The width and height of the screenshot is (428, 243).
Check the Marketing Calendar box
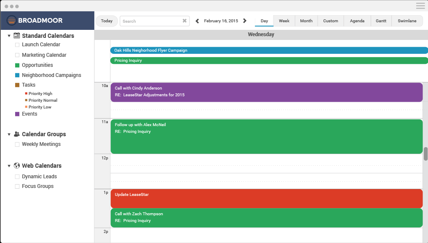[x=17, y=55]
